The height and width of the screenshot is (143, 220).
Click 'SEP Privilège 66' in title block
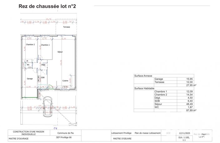click(64, 137)
